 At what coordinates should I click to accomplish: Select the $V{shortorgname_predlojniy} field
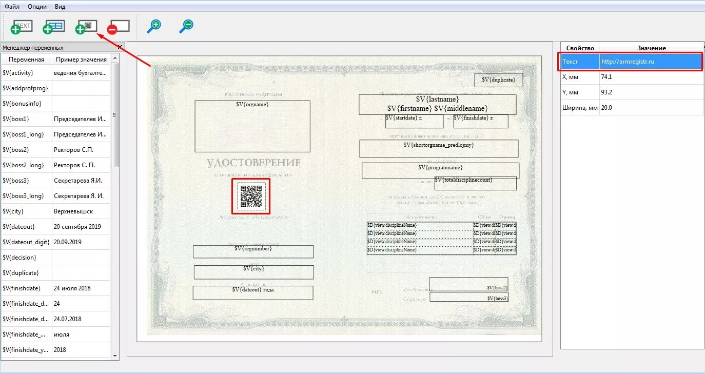[x=439, y=148]
